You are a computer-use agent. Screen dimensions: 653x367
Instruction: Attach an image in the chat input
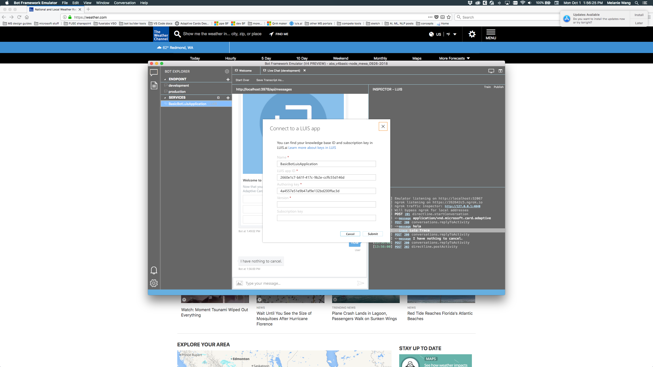pos(239,283)
